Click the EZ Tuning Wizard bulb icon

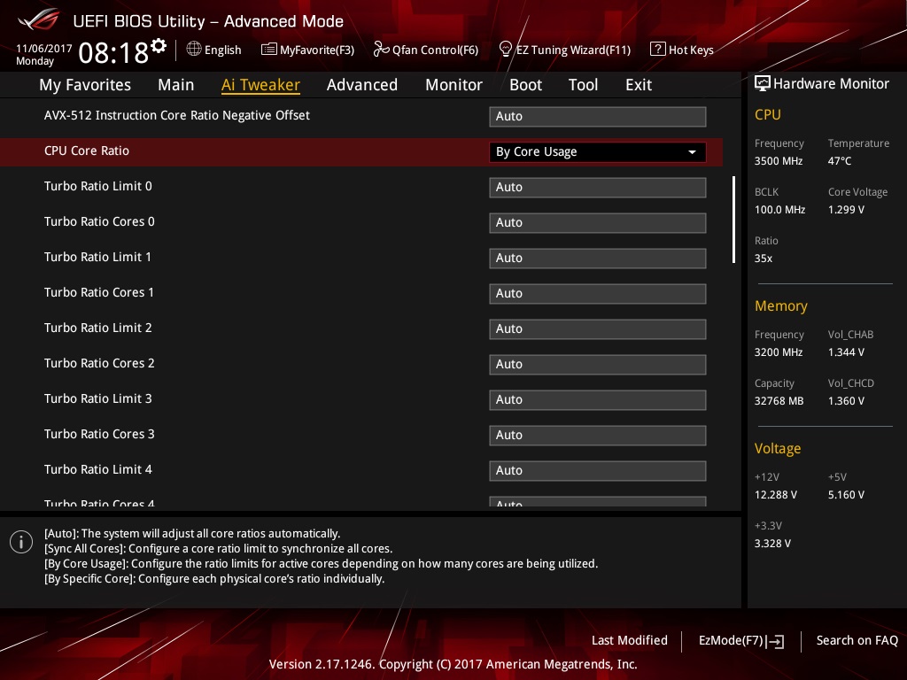[505, 50]
